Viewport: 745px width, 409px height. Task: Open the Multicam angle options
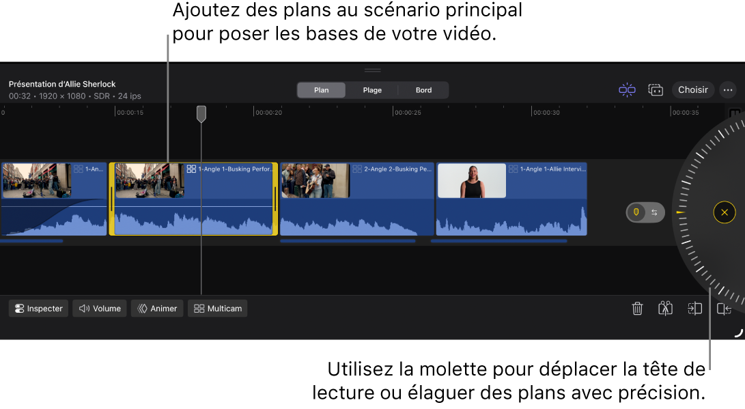(218, 309)
